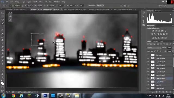Screen dimensions: 174x98
Task: Create a new group folder
Action: [163, 92]
